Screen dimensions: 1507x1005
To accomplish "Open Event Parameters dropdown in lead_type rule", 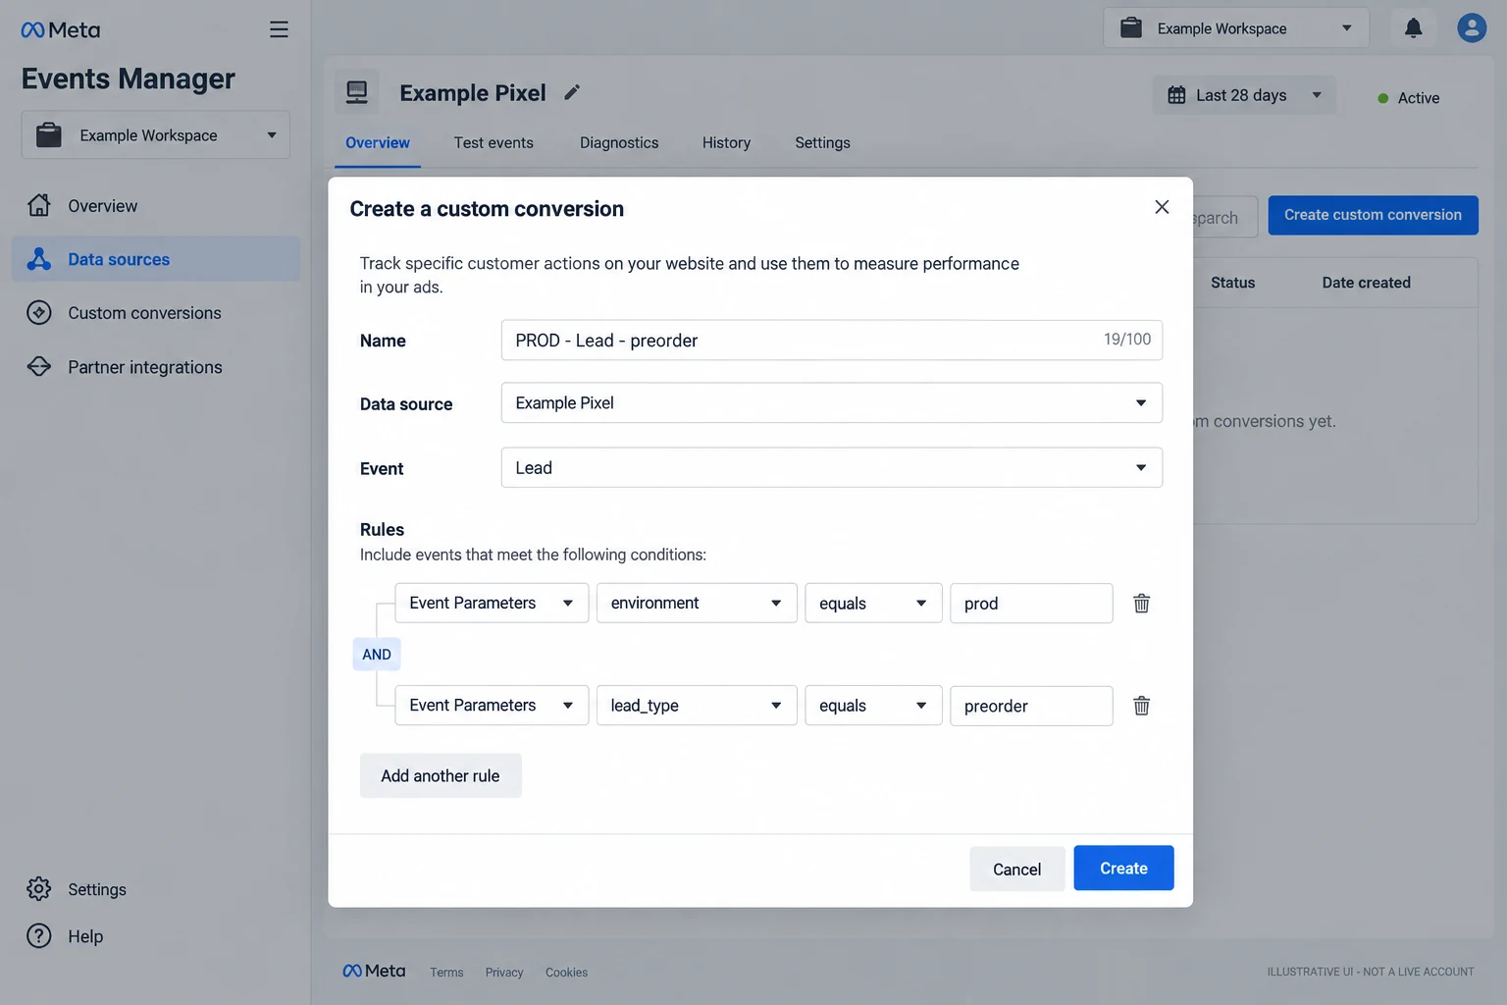I will click(492, 705).
